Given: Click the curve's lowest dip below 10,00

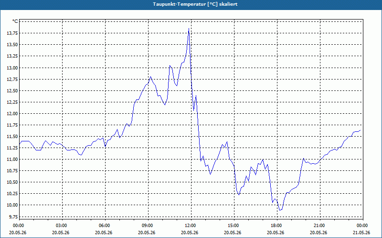Looking at the screenshot, I should pos(280,210).
